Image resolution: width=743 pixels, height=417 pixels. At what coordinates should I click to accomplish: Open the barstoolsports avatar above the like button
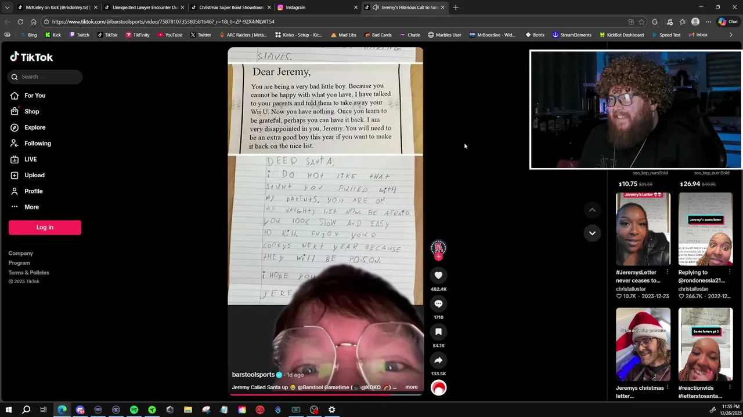pos(438,248)
